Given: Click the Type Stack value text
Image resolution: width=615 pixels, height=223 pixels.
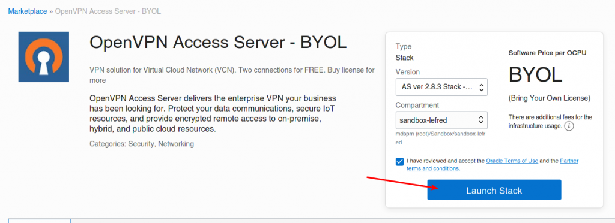Looking at the screenshot, I should click(405, 58).
